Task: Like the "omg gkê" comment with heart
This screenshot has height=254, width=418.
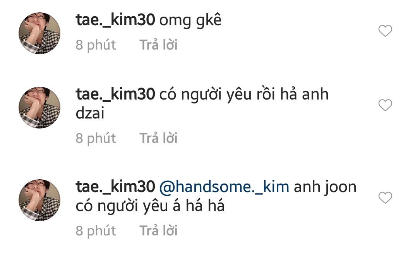Action: 385,31
